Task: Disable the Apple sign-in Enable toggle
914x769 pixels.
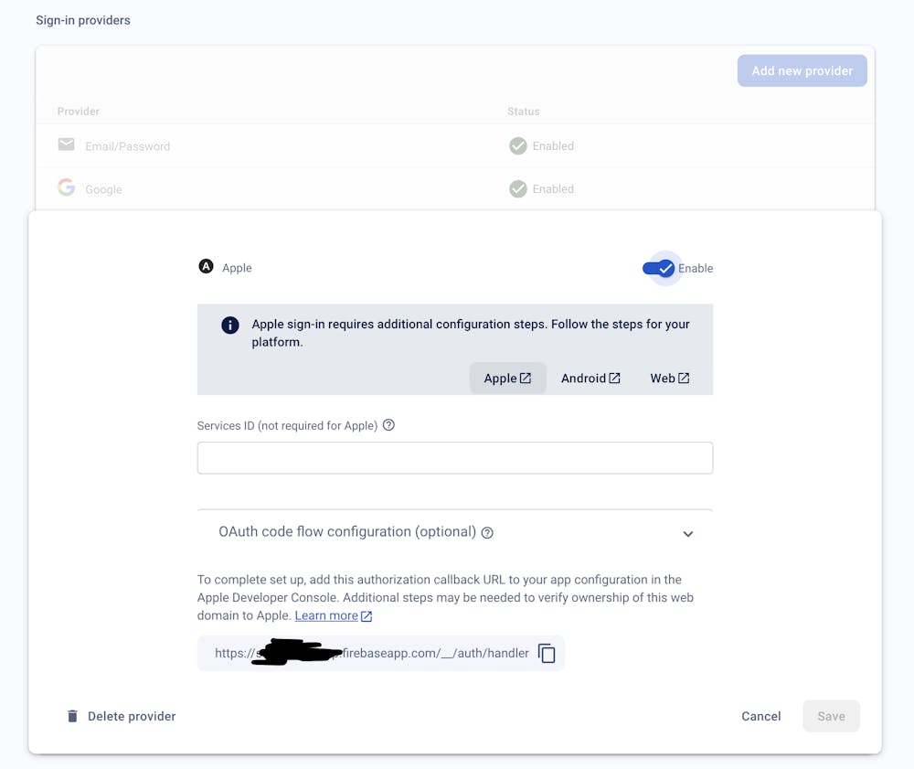Action: [660, 268]
